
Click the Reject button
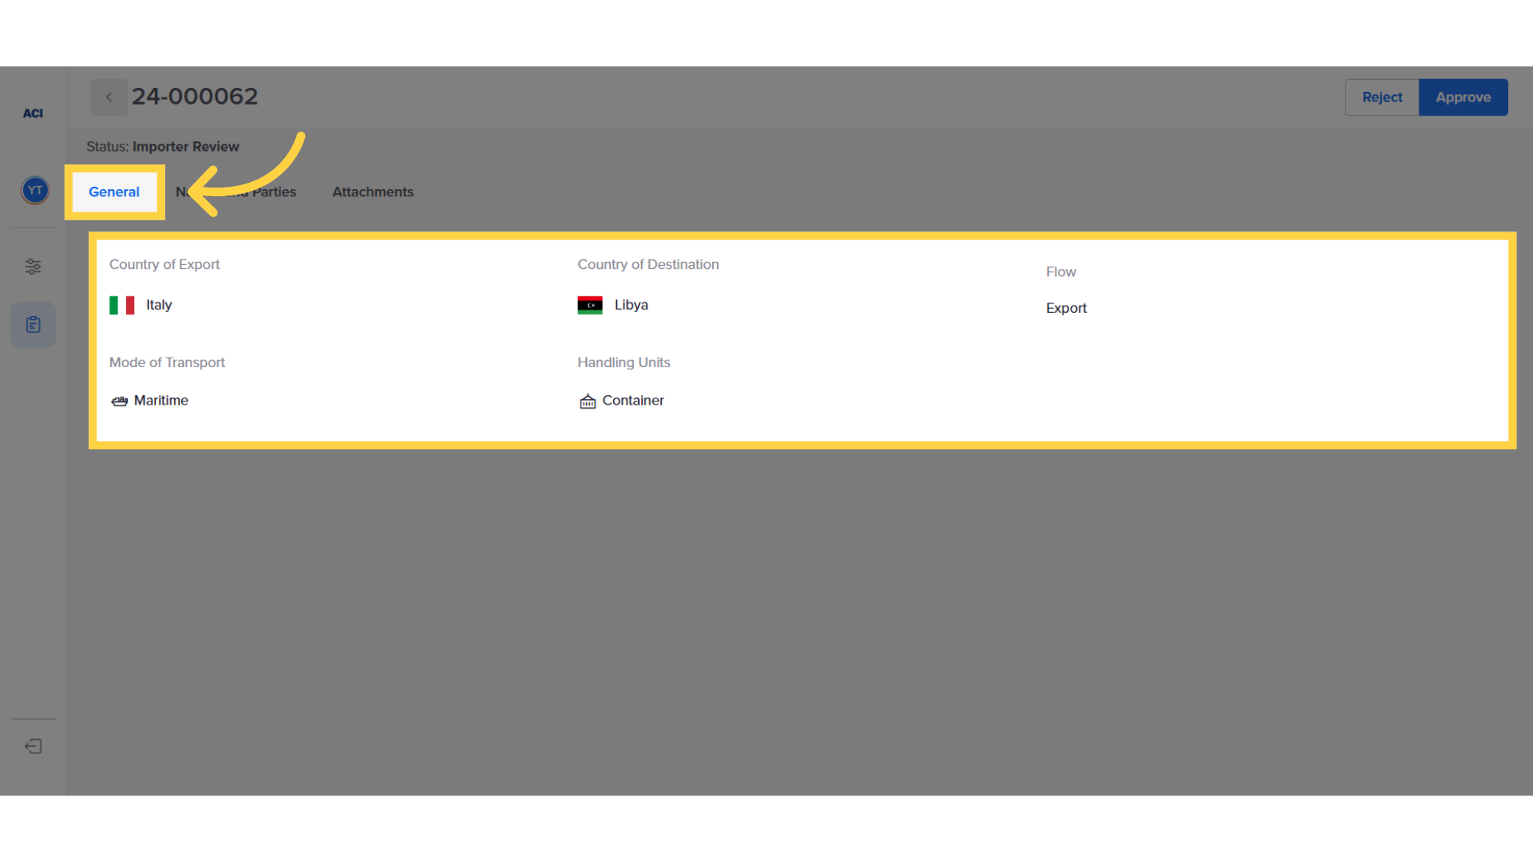click(x=1381, y=97)
